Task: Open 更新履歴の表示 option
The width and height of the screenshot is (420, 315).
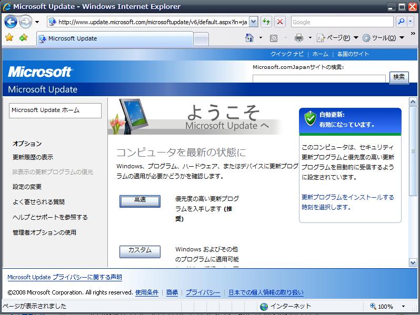Action: pyautogui.click(x=33, y=157)
